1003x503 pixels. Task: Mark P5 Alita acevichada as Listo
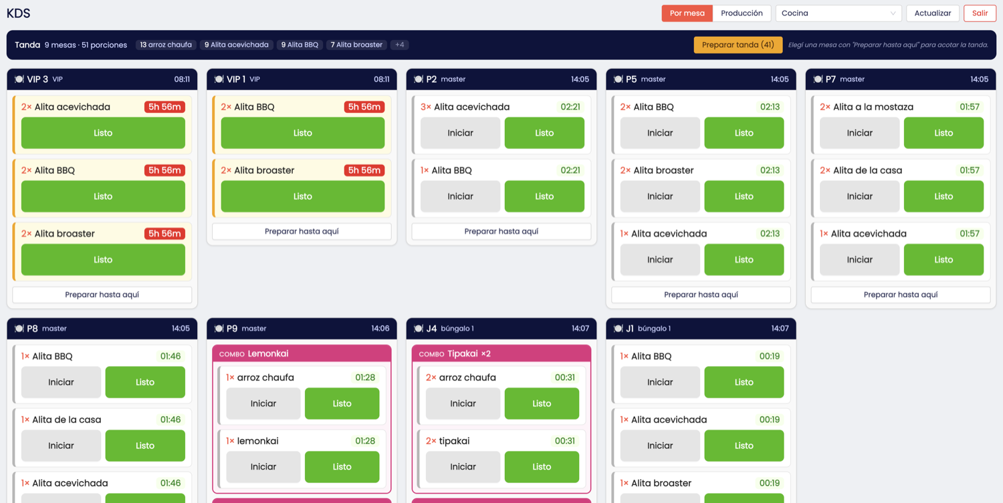744,260
